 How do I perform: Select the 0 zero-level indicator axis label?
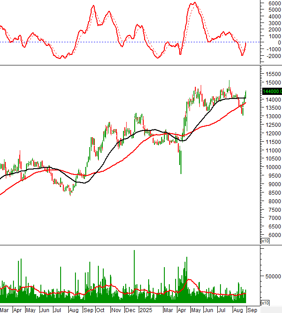pos(279,43)
